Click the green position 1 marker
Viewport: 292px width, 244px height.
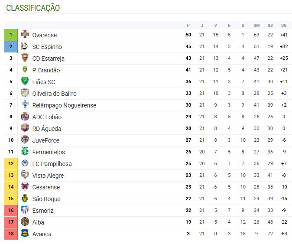coord(11,35)
